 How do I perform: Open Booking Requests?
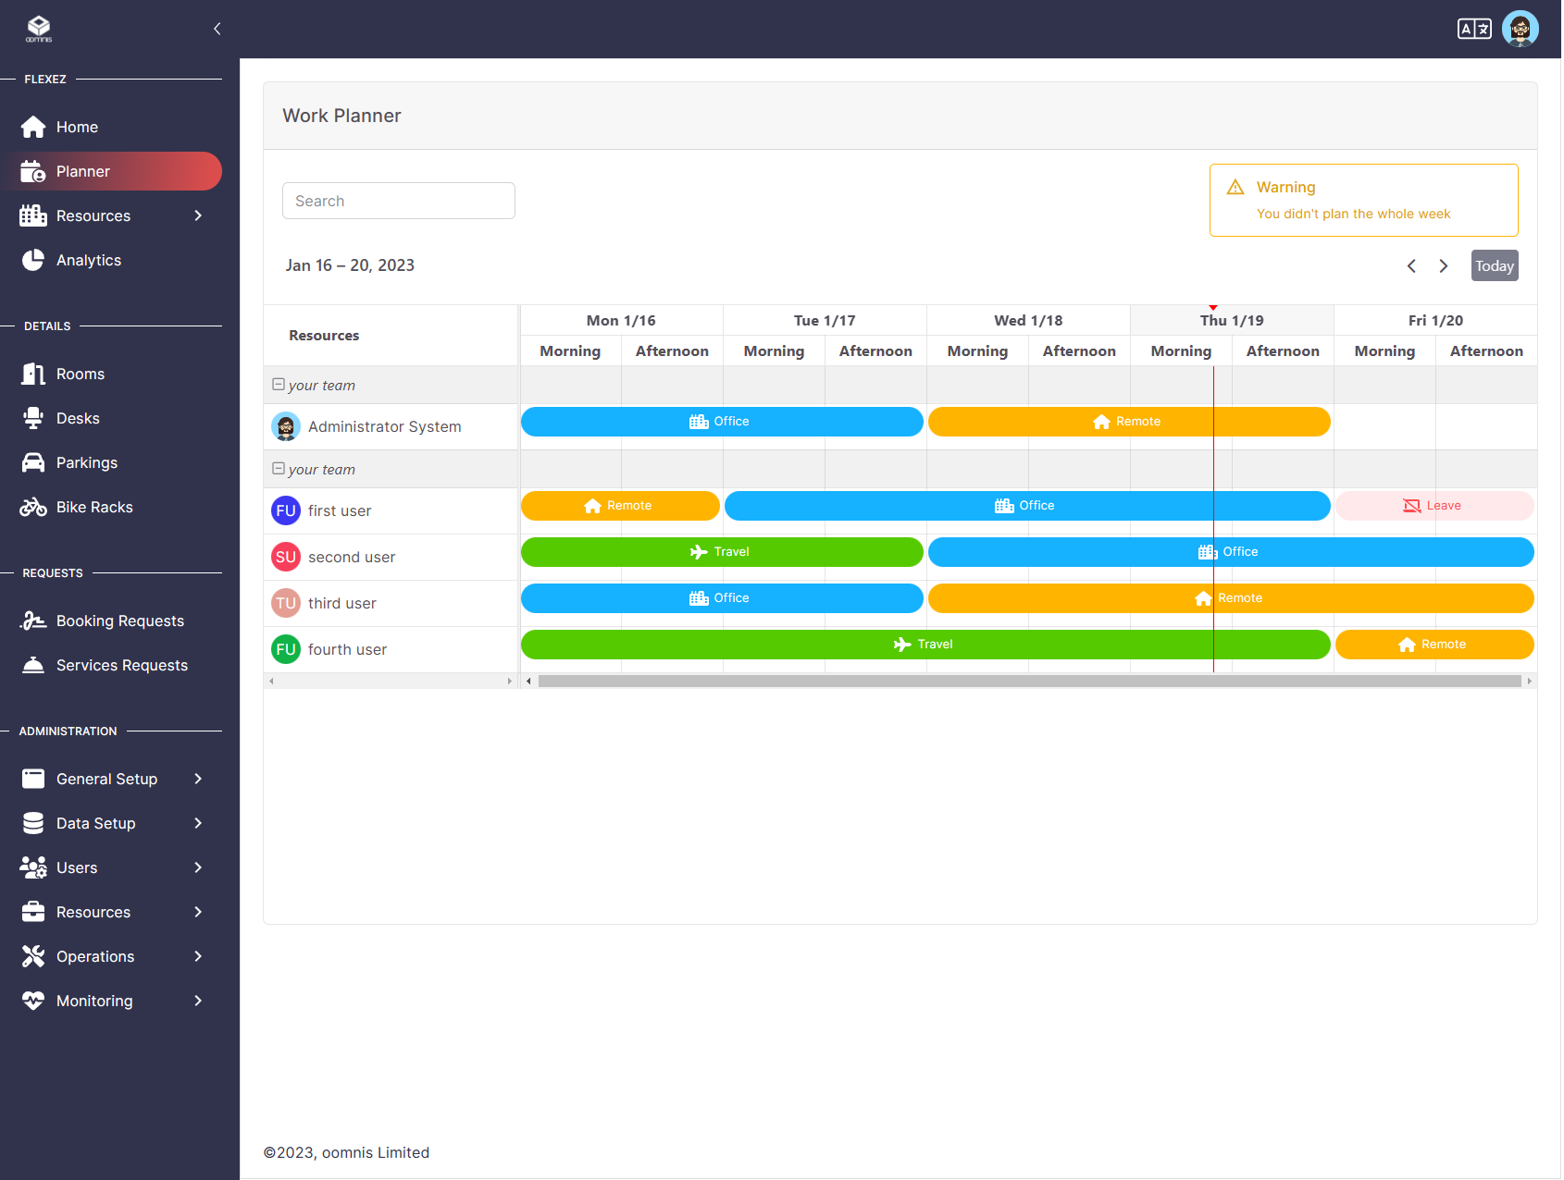pyautogui.click(x=119, y=621)
